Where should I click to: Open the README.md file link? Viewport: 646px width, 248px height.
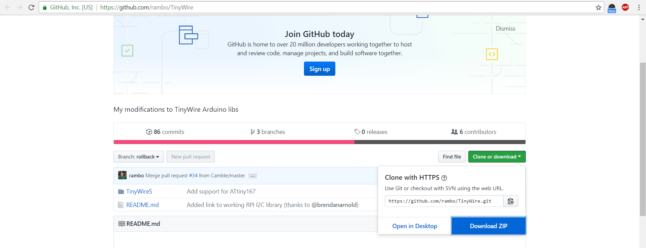(142, 205)
